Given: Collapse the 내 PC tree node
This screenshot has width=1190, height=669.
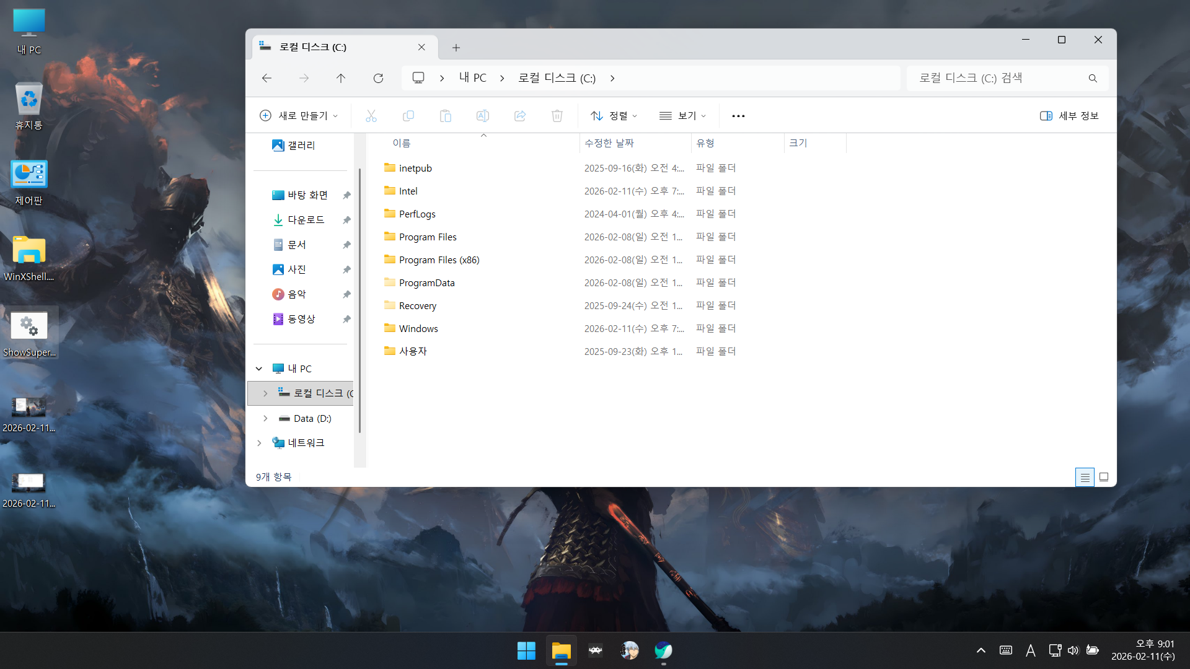Looking at the screenshot, I should point(259,369).
